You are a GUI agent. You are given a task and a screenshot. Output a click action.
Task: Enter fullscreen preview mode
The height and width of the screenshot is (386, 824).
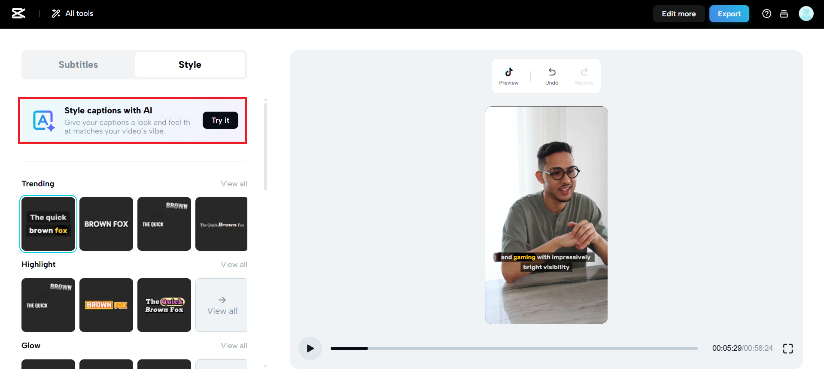click(x=788, y=348)
